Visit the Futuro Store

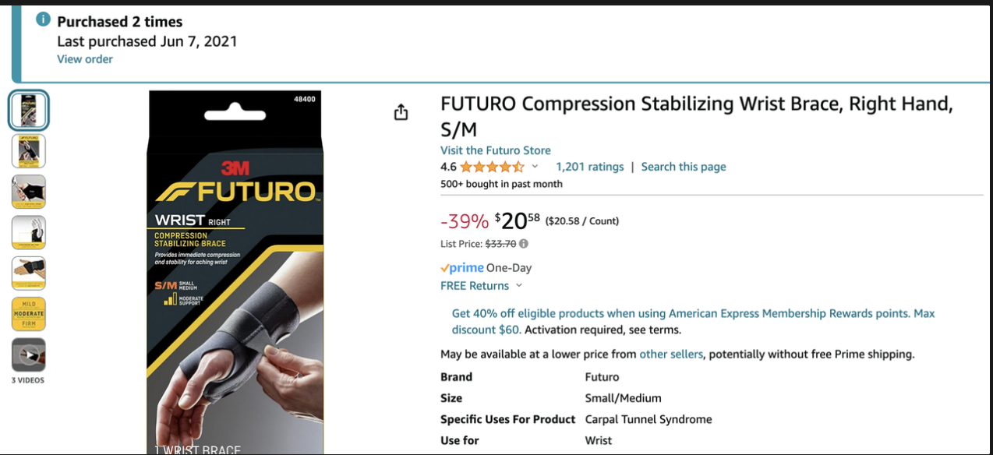point(495,150)
